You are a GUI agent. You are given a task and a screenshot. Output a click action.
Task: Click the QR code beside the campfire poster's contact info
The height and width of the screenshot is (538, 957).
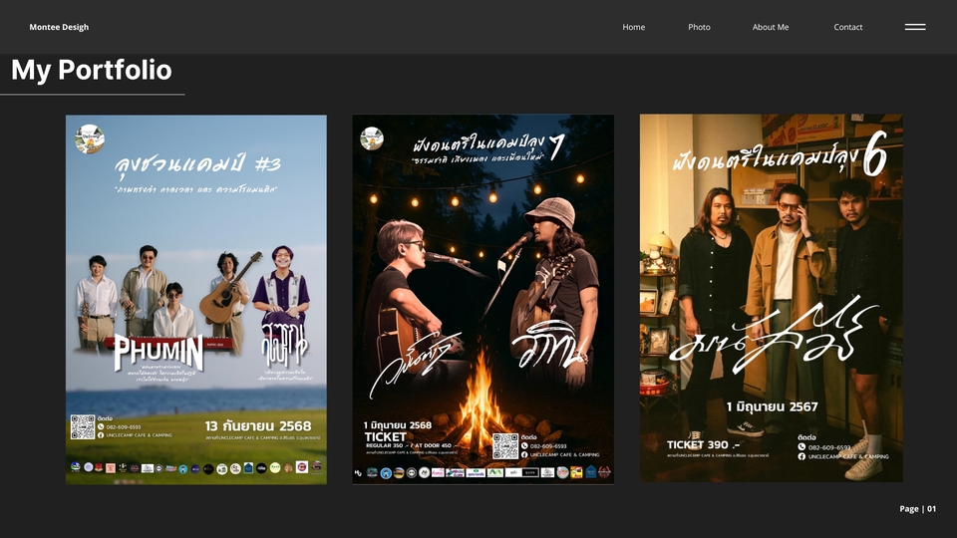coord(505,446)
